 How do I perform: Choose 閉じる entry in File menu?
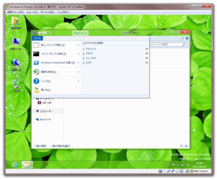pos(56,90)
